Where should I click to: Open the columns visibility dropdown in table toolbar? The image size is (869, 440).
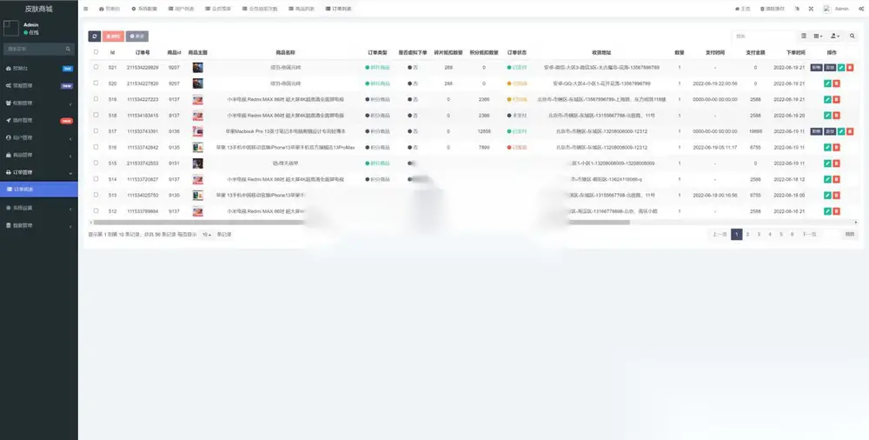coord(818,36)
